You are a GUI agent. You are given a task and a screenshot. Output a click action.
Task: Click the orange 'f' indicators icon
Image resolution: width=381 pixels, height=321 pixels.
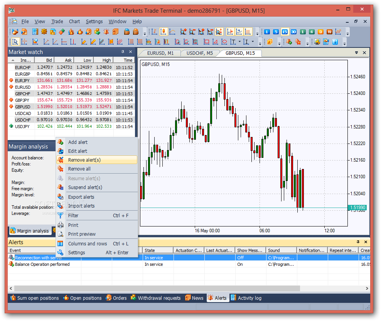270,42
